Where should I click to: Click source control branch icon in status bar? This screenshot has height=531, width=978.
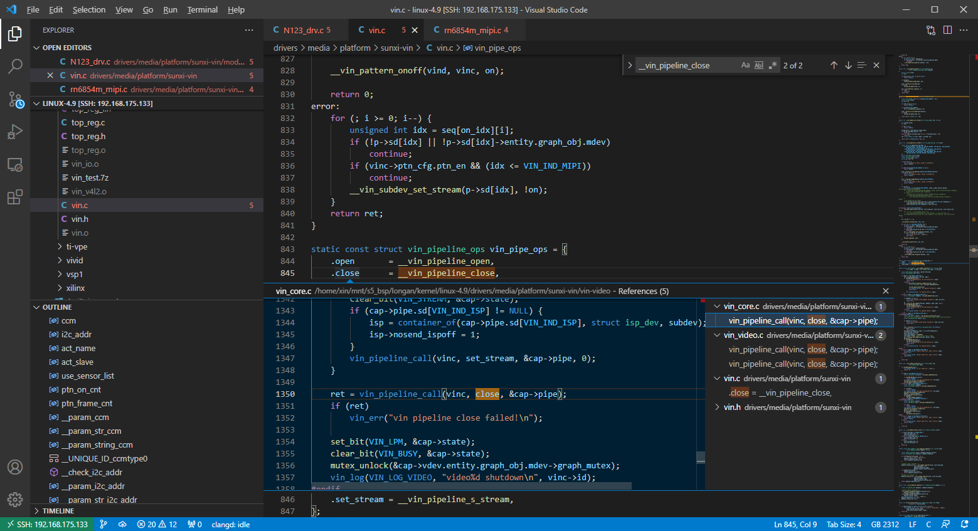104,524
